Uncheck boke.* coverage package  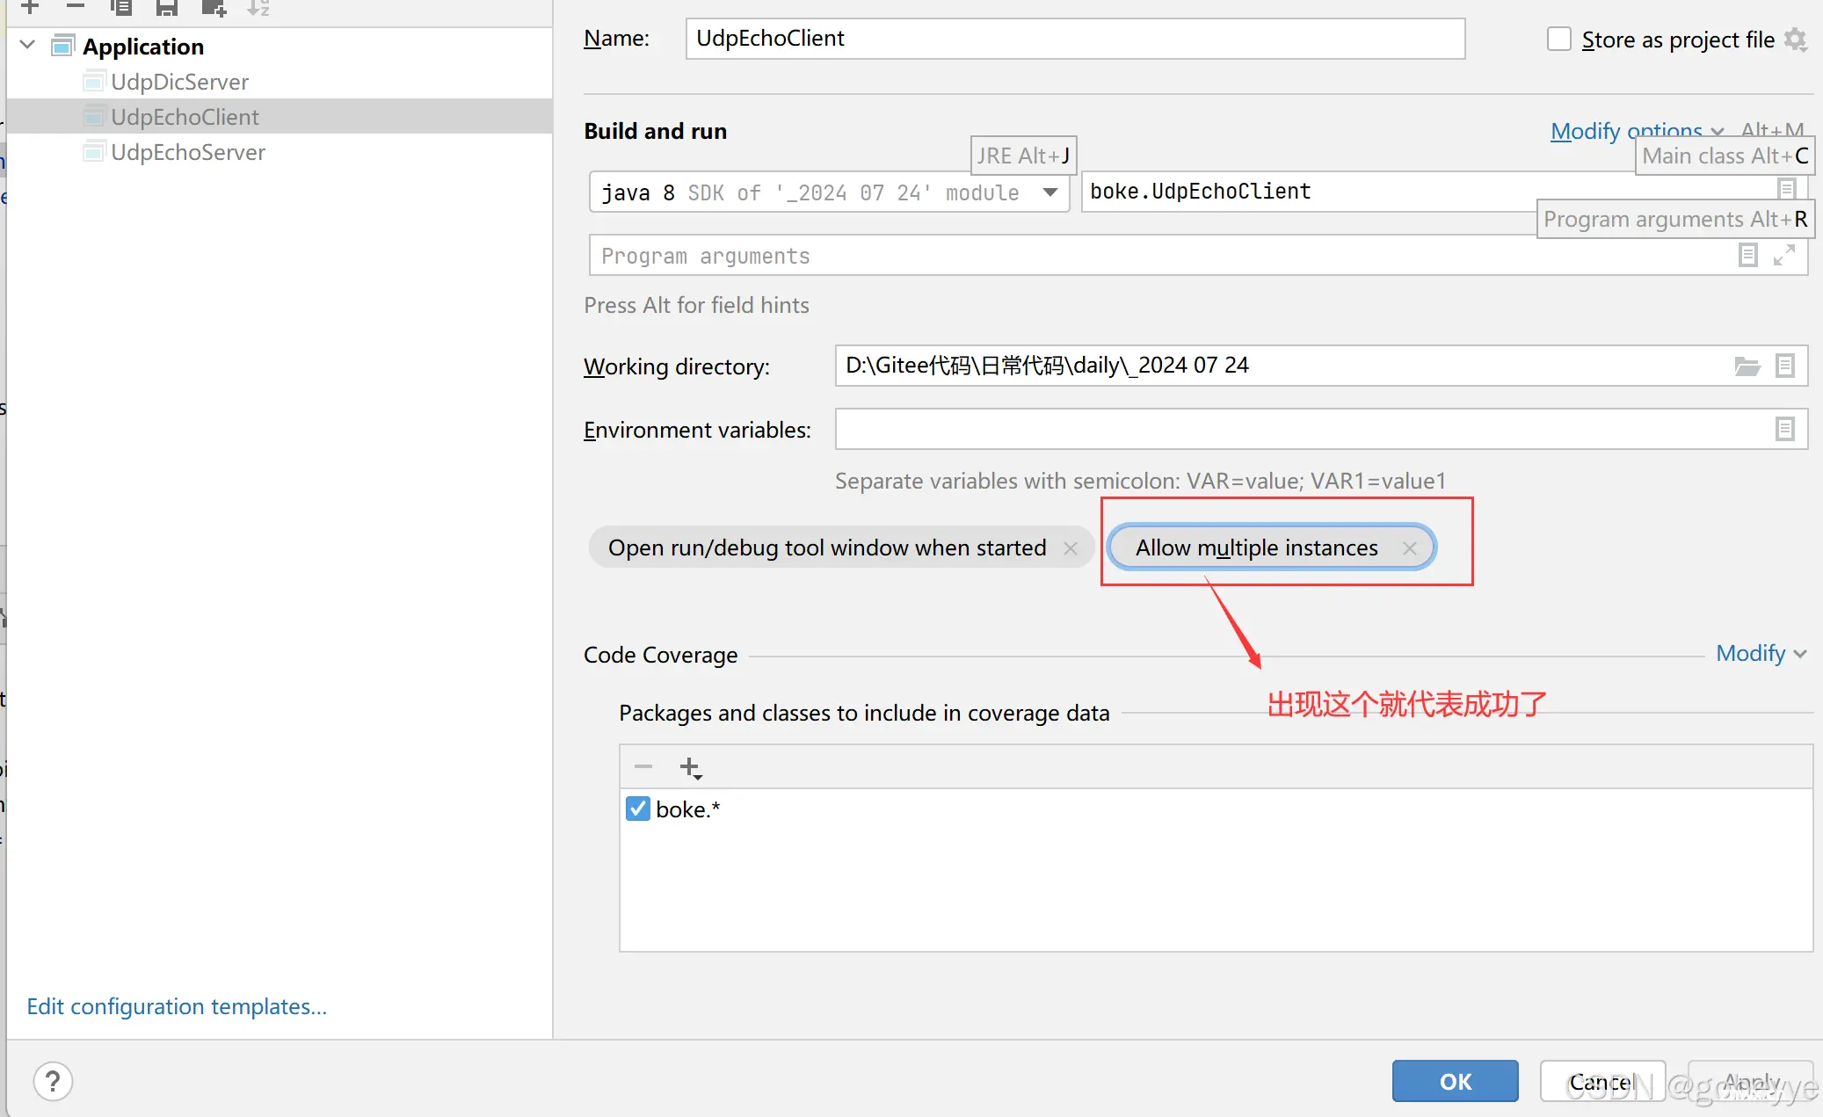[x=638, y=809]
